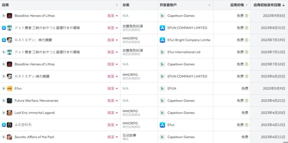288x143 pixels.
Task: Click Bloodline app icon in 2023年9月8日 row
Action: (10, 16)
